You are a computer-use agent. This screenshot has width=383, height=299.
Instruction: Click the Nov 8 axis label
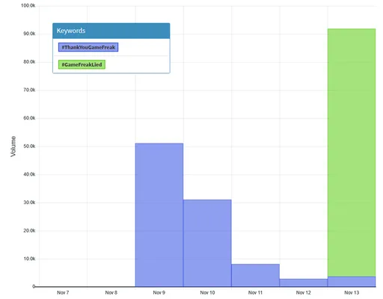tap(111, 292)
